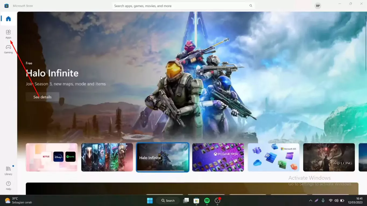Image resolution: width=367 pixels, height=206 pixels.
Task: Select the Wo Long thumbnail
Action: click(x=329, y=157)
